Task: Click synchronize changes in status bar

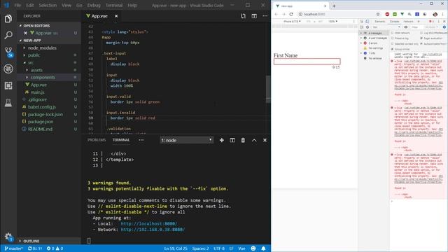Action: (x=35, y=248)
